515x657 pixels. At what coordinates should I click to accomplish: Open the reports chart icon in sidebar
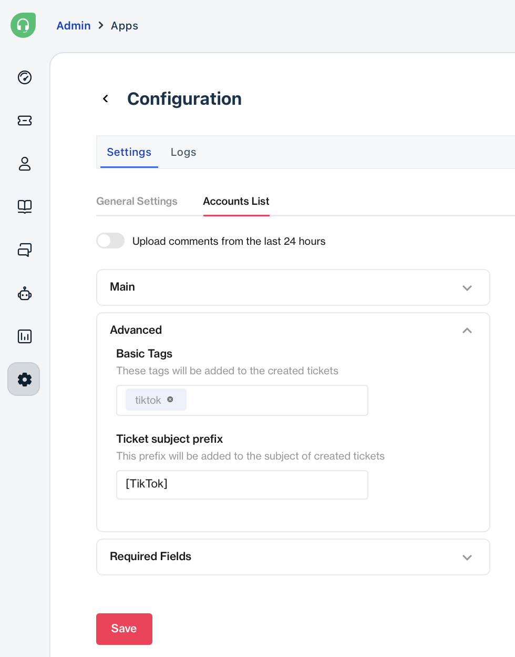click(25, 336)
